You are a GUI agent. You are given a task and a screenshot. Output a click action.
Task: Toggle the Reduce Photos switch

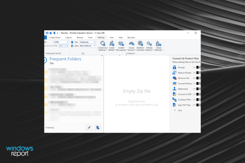click(x=199, y=73)
